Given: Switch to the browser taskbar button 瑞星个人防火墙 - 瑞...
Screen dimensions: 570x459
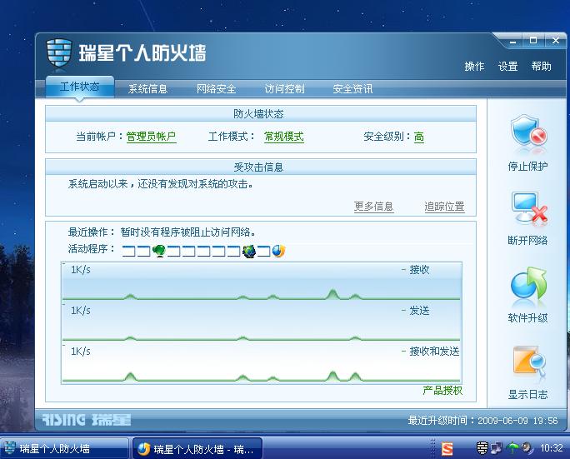Looking at the screenshot, I should [197, 448].
